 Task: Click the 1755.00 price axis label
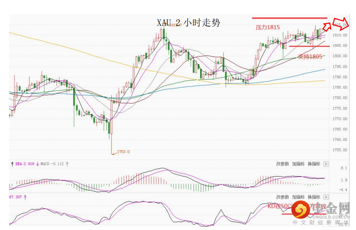point(340,150)
